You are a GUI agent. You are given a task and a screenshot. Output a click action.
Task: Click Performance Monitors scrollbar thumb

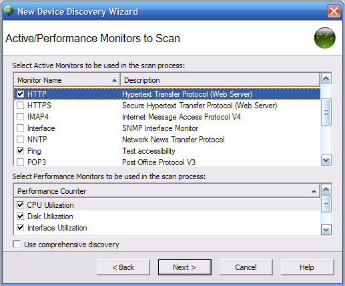[326, 204]
